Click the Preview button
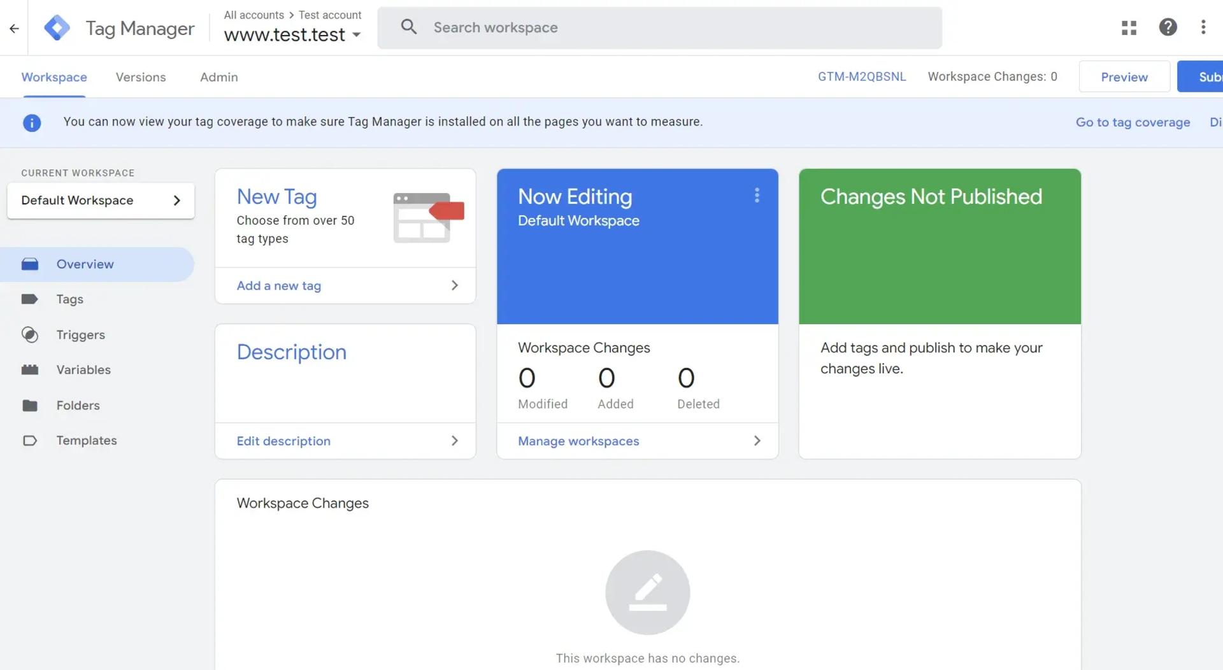Screen dimensions: 1223x670 tap(1124, 76)
